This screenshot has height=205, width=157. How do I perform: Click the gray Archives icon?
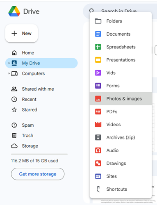pos(98,137)
